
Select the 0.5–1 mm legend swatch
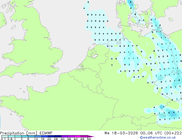click(11, 136)
